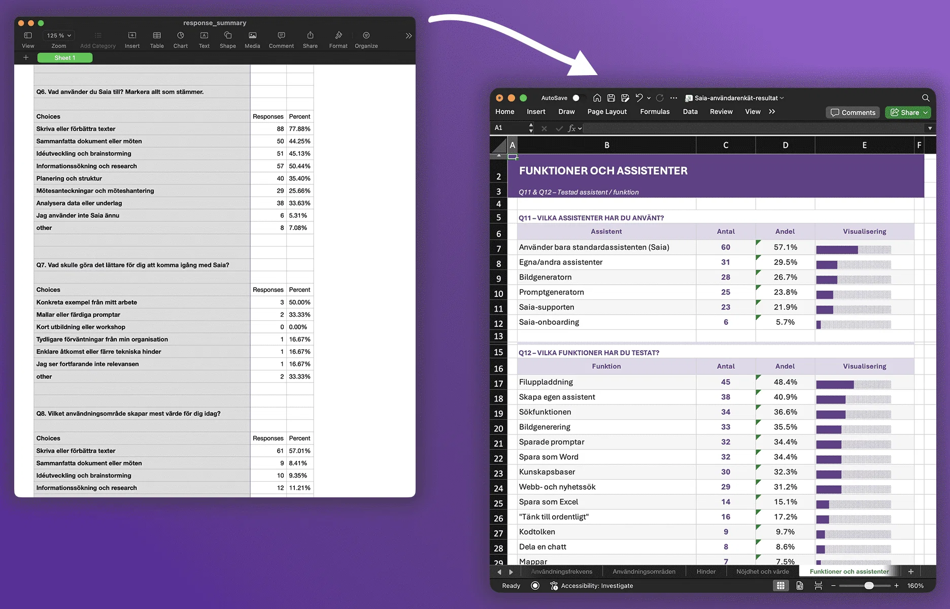Open the Data ribbon tab
The width and height of the screenshot is (950, 609).
[x=690, y=112]
